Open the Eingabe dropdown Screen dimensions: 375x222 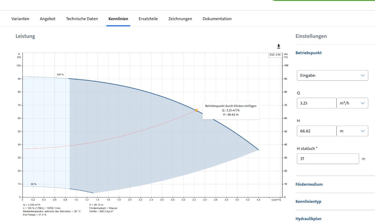(x=332, y=75)
